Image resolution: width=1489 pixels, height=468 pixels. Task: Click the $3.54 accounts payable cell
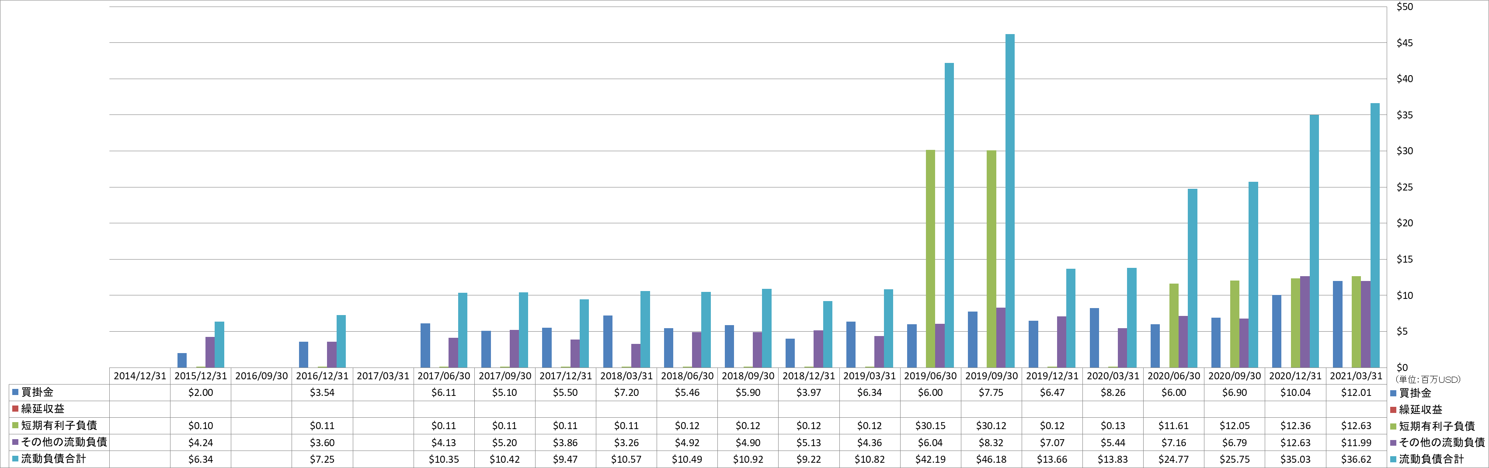322,393
